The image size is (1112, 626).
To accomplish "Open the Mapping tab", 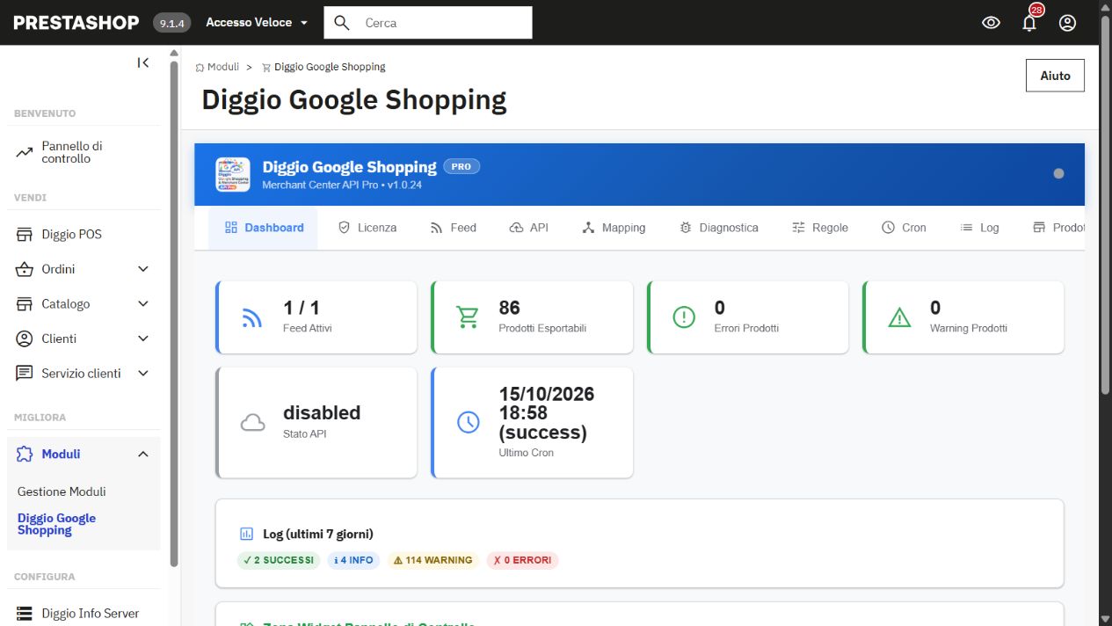I will click(x=614, y=228).
